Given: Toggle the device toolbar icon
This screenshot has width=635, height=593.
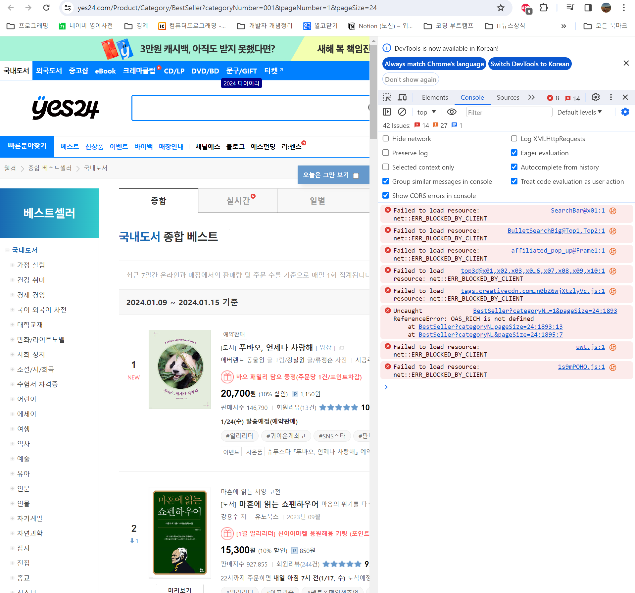Looking at the screenshot, I should click(402, 97).
